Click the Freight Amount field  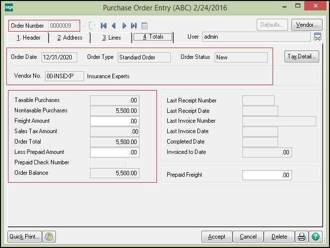(x=114, y=121)
